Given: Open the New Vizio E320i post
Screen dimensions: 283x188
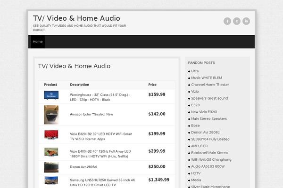Looking at the screenshot, I should coord(204,112).
